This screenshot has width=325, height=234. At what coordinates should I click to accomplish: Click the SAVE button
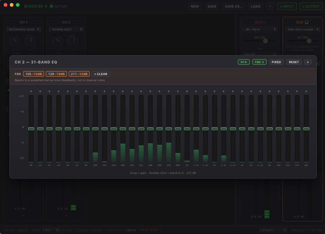212,6
